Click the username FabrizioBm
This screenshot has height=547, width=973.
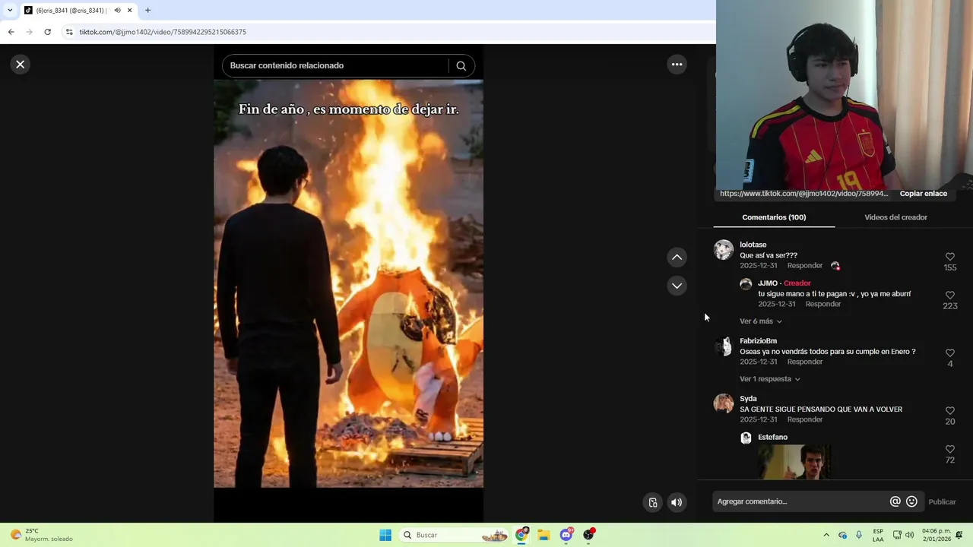point(759,341)
